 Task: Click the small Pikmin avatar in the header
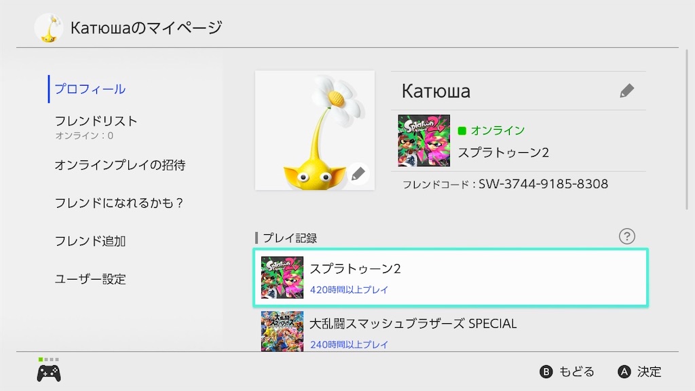coord(49,28)
